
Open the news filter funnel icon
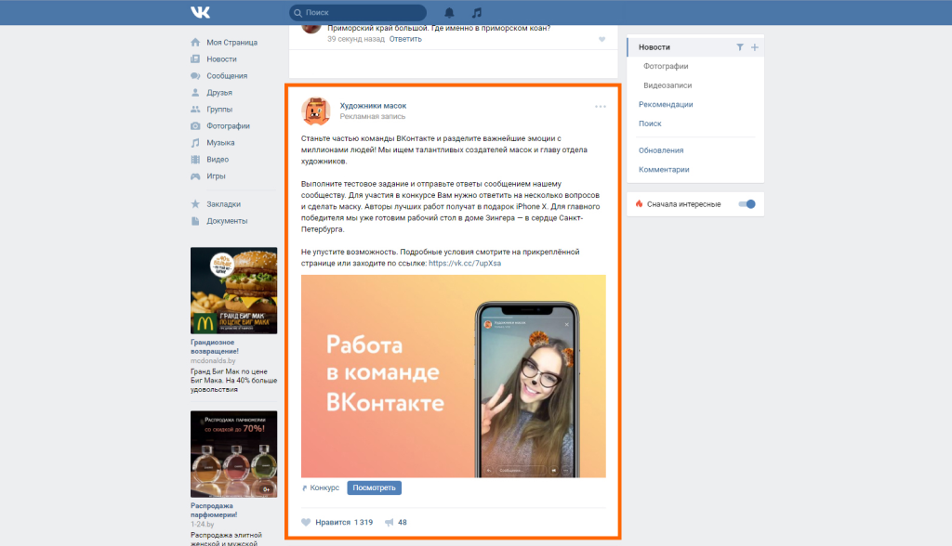(x=739, y=47)
